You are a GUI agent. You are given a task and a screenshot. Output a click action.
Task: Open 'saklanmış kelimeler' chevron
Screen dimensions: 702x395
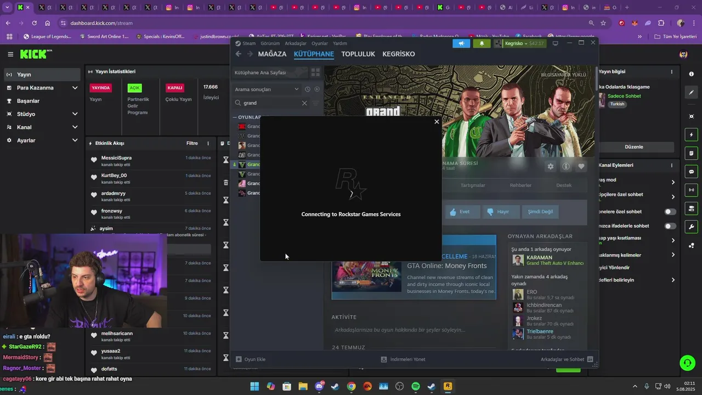coord(673,255)
